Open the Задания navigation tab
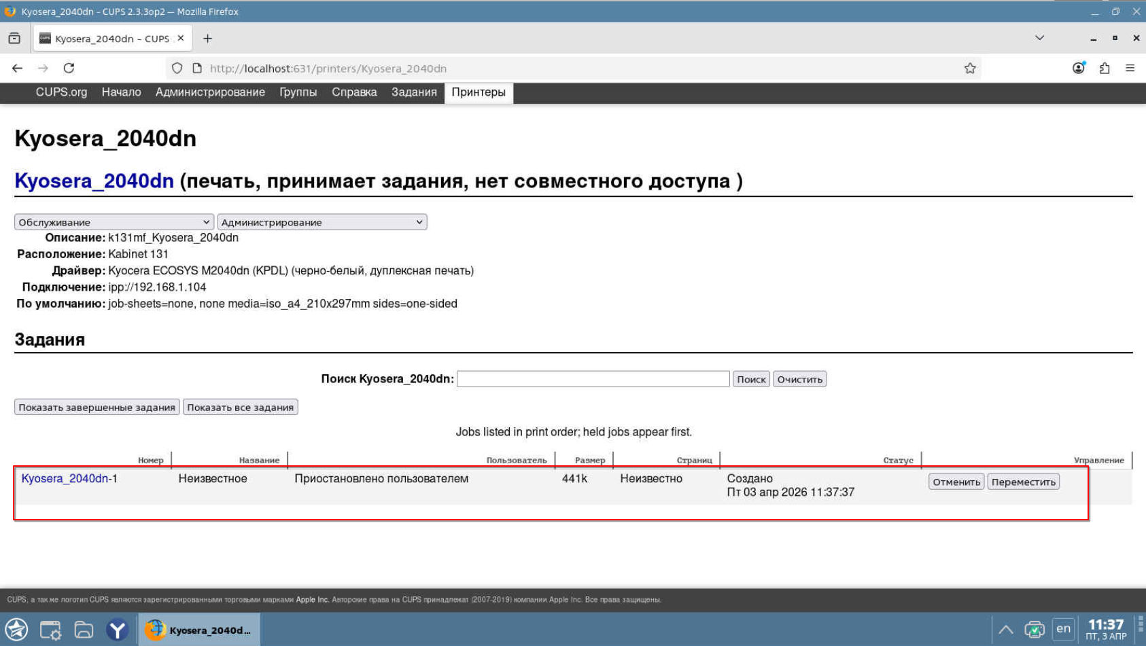The width and height of the screenshot is (1146, 646). (413, 92)
